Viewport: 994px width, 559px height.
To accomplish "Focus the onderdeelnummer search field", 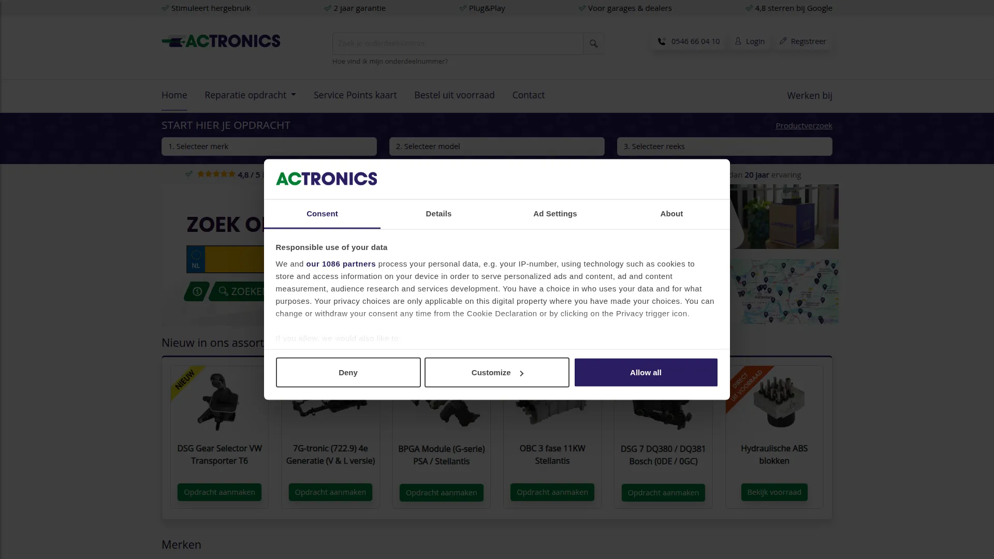I will click(458, 43).
